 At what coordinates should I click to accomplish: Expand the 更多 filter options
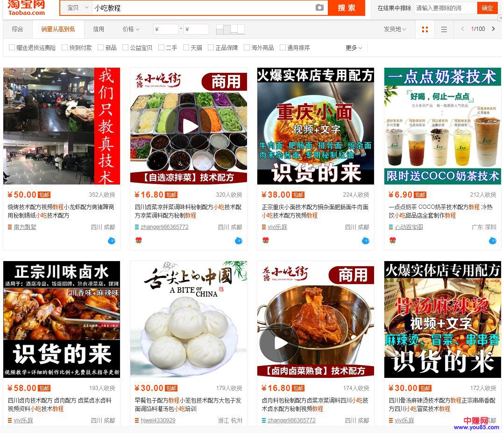tap(354, 48)
